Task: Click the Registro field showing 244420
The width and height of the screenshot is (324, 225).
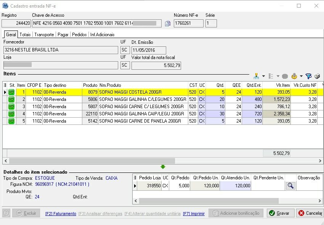Action: click(16, 23)
